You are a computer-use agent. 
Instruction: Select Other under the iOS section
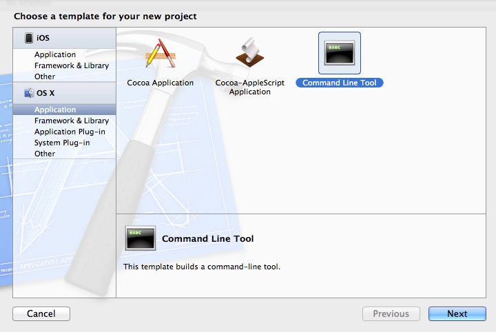point(45,76)
